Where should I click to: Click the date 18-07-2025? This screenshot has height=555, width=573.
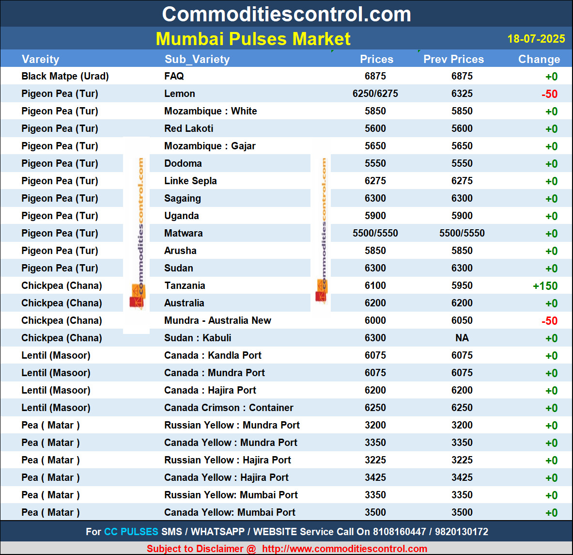[536, 39]
